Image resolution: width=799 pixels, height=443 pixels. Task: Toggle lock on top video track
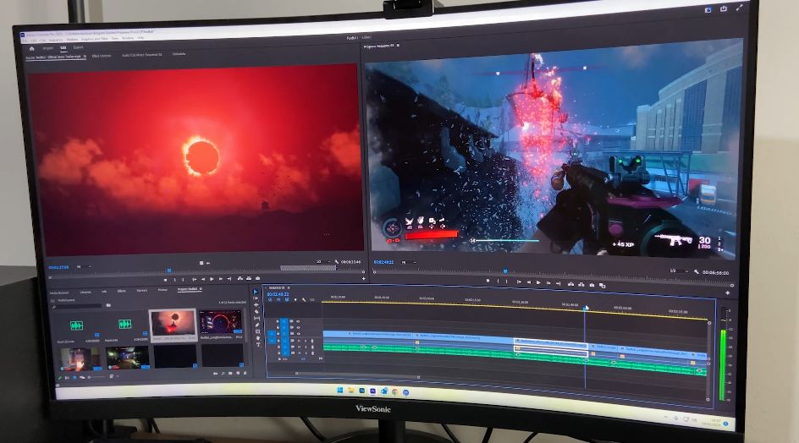click(278, 321)
